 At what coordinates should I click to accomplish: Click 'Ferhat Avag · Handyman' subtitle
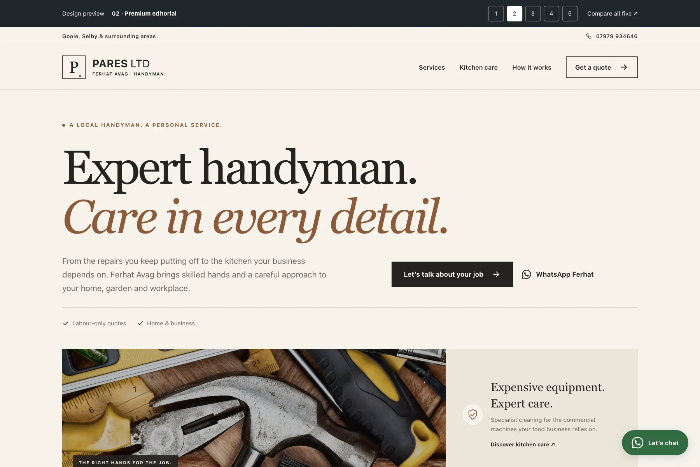128,74
